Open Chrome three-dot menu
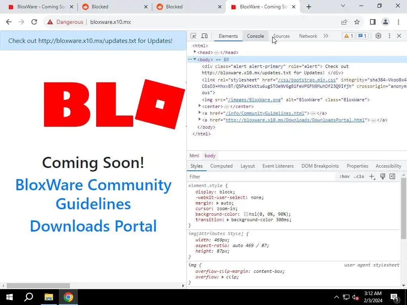 tap(398, 22)
